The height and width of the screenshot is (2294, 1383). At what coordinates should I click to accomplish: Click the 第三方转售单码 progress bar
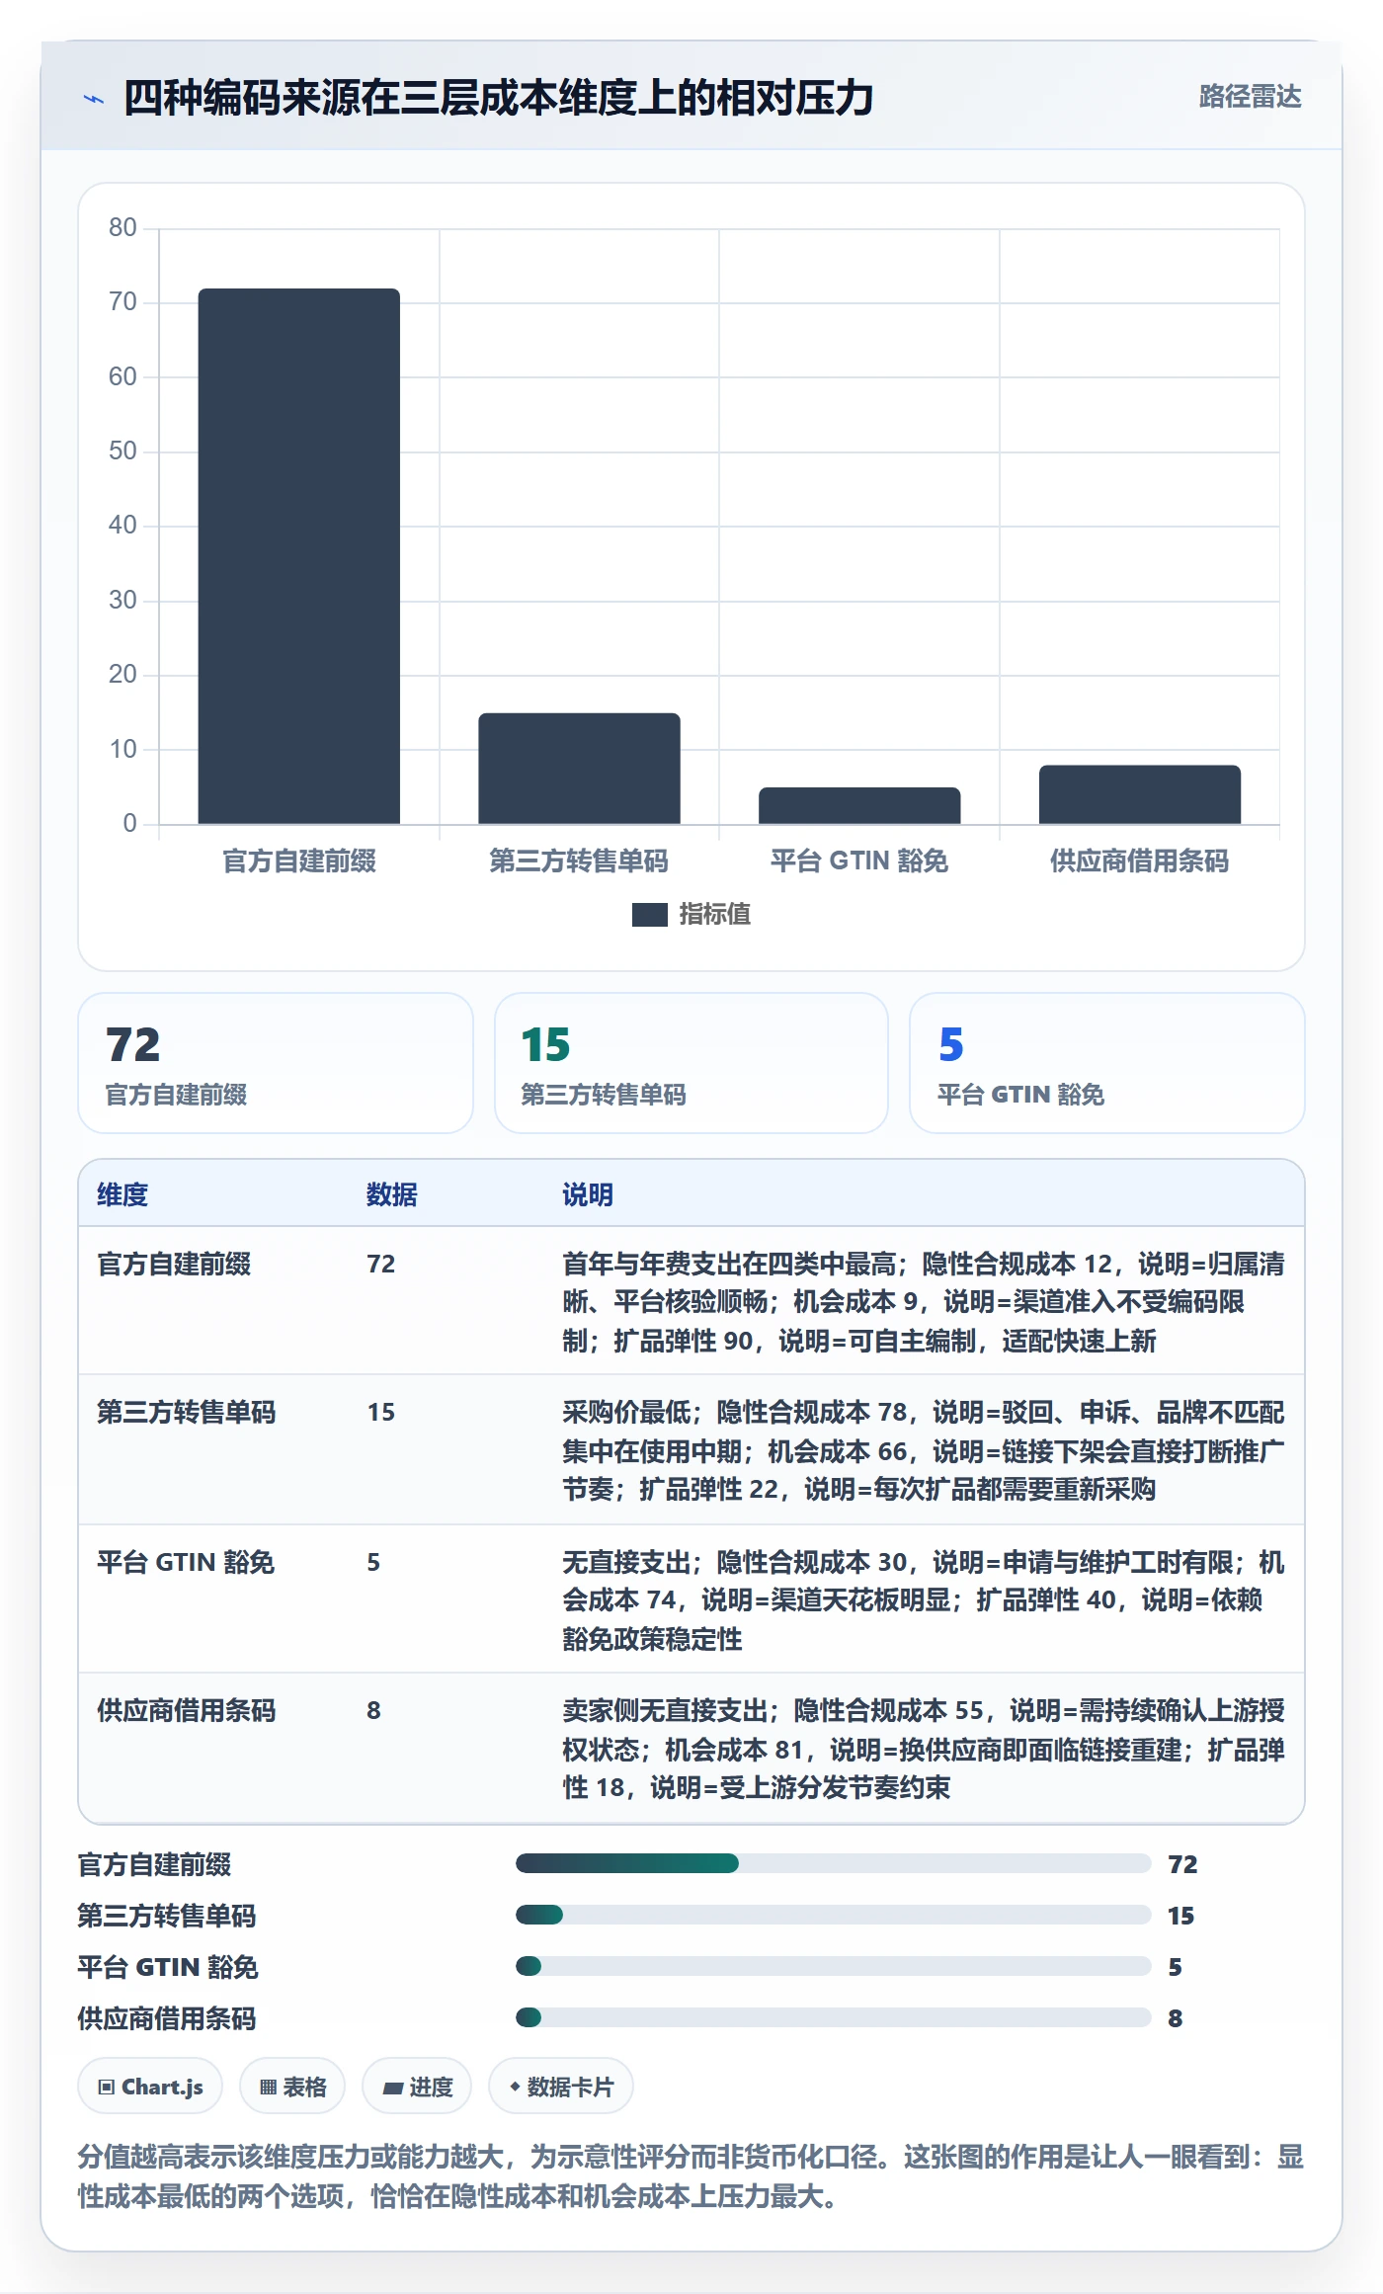834,1915
